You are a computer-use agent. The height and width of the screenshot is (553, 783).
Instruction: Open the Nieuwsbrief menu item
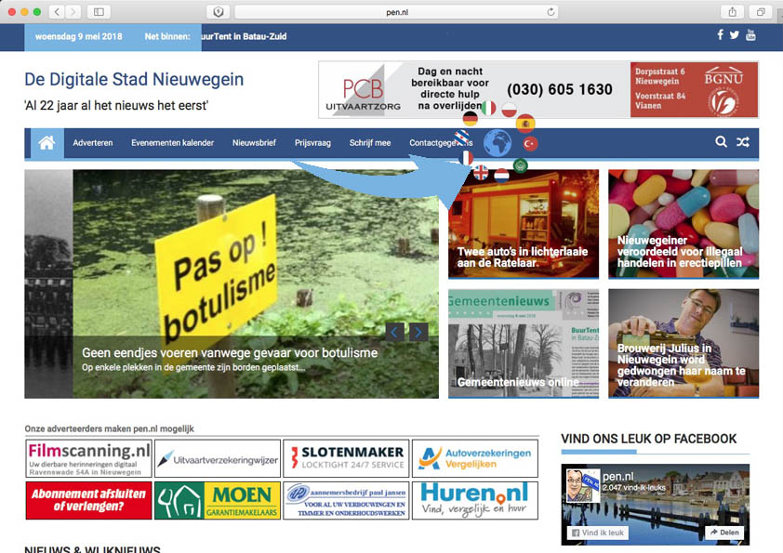coord(254,143)
